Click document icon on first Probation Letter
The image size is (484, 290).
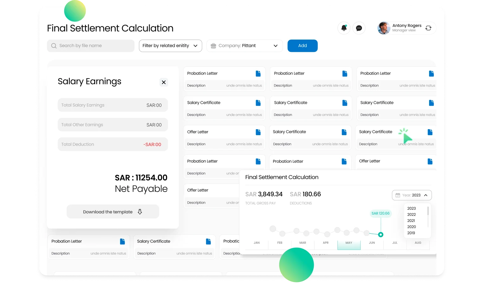[x=258, y=73]
